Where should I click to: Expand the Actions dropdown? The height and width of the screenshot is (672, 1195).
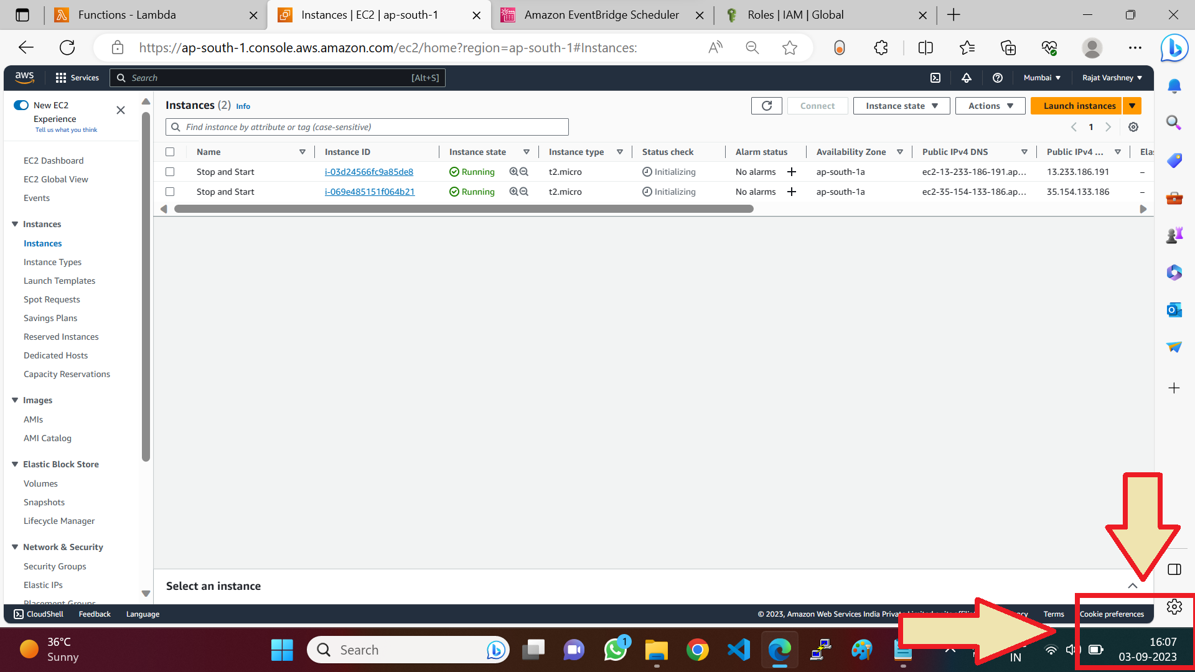coord(990,105)
